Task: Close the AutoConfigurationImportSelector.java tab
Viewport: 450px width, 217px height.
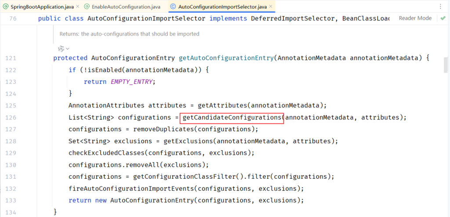Action: coord(271,7)
